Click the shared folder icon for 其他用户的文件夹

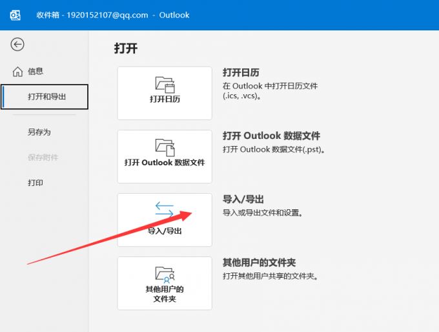point(165,274)
